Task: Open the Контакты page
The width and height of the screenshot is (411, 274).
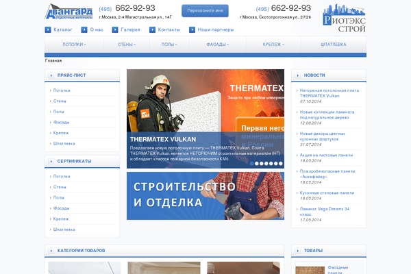Action: [x=169, y=29]
